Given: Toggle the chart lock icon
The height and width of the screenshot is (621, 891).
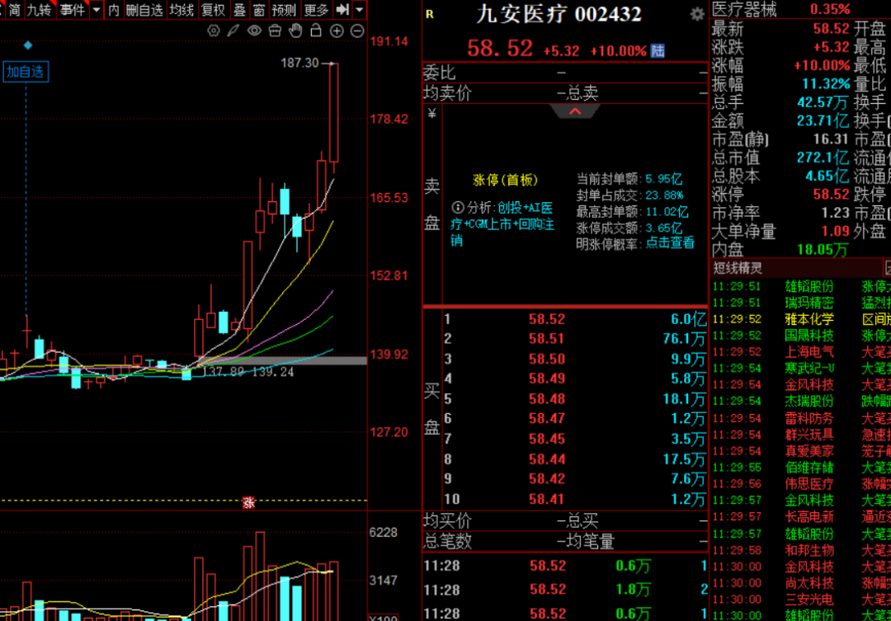Looking at the screenshot, I should click(316, 31).
